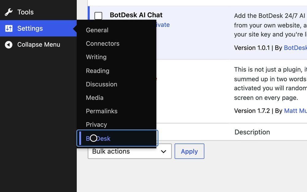307x192 pixels.
Task: Open Reading settings submenu item
Action: [x=98, y=71]
